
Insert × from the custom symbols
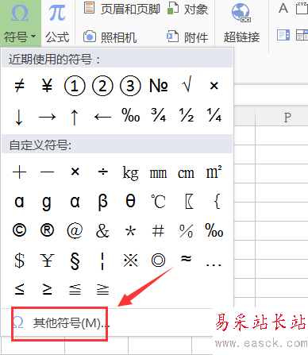point(75,172)
